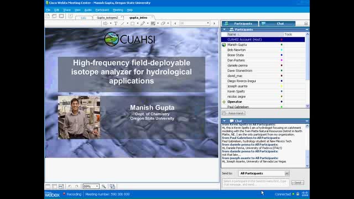Open the eraser options dropdown
This screenshot has height=199, width=354.
coord(168,23)
